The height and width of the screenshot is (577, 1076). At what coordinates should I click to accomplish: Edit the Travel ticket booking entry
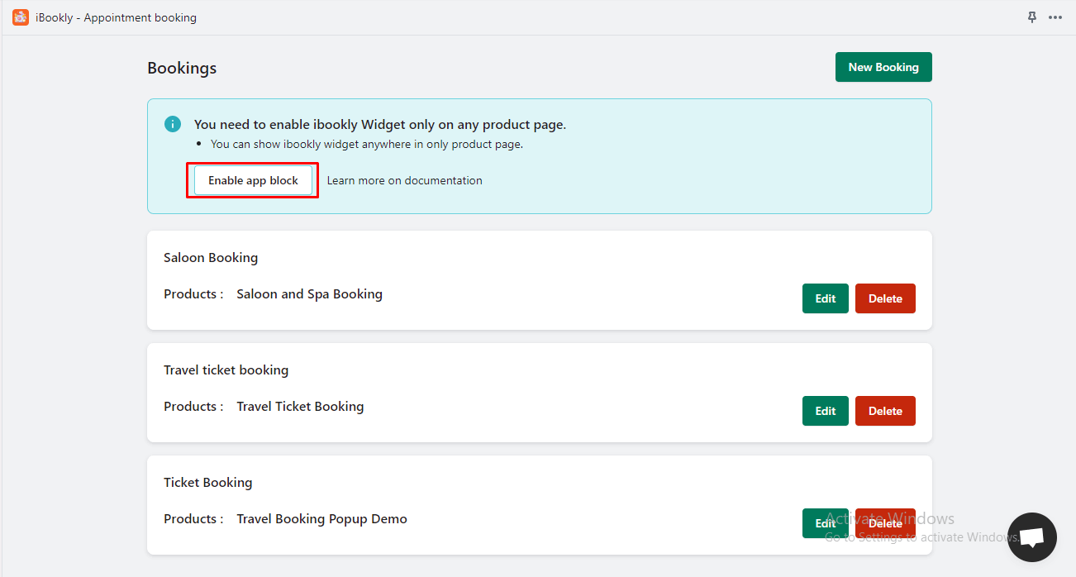click(825, 411)
